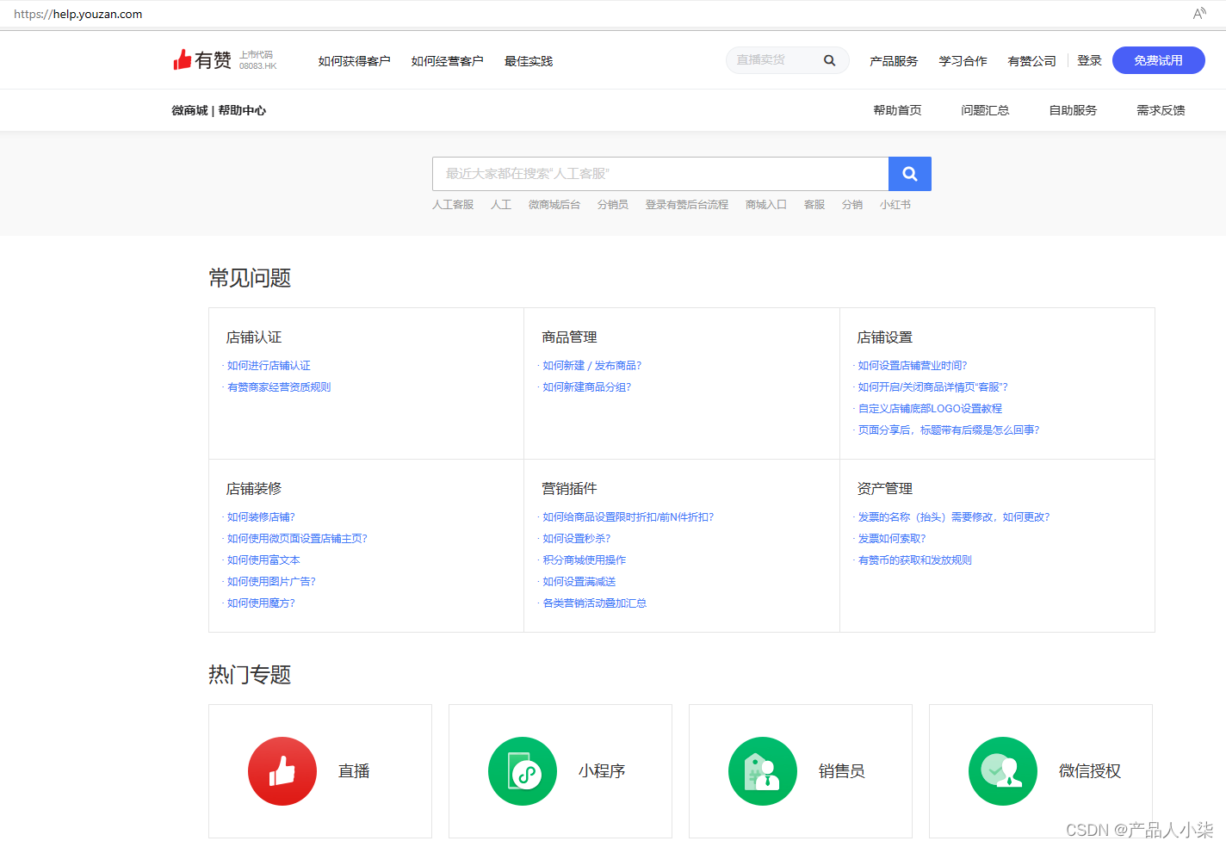Select the 商城入口 hot search keyword
This screenshot has width=1226, height=847.
(x=766, y=205)
